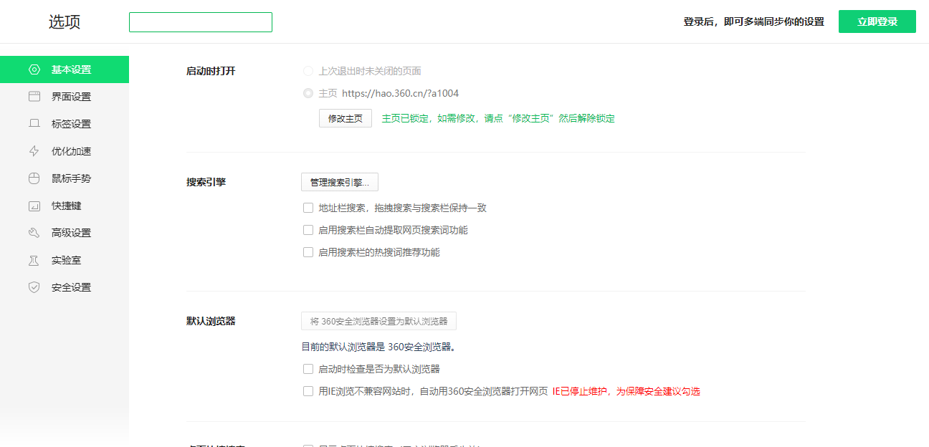This screenshot has height=447, width=929.
Task: Select the 上次退出时未关闭的页面 radio option
Action: click(x=308, y=71)
